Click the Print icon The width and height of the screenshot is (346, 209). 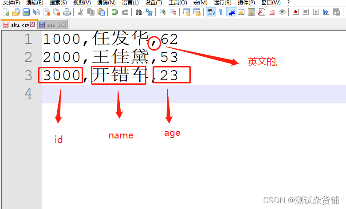pos(67,12)
